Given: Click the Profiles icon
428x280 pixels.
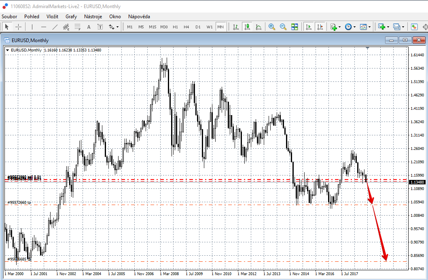Looking at the screenshot, I should [396, 27].
